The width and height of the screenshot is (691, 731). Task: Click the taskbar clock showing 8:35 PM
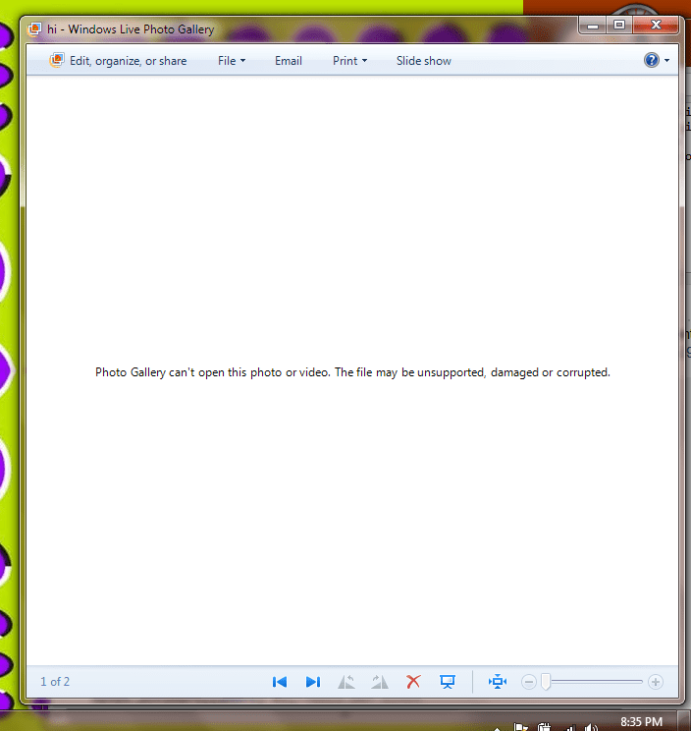coord(641,722)
